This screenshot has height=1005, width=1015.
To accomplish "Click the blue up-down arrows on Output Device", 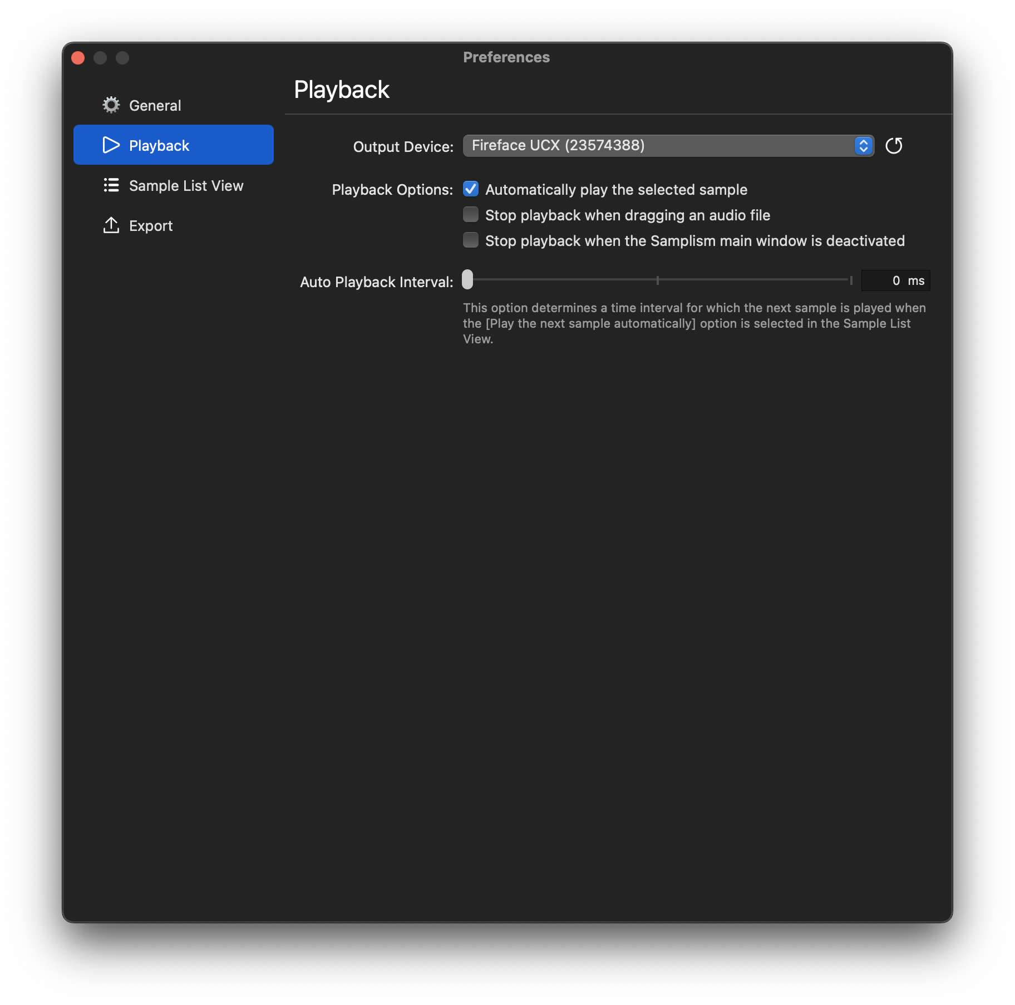I will tap(863, 146).
